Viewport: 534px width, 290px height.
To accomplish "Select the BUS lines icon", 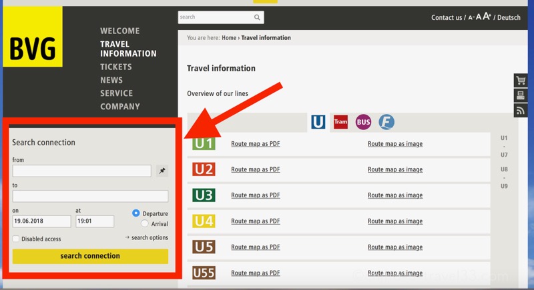I will tap(363, 122).
